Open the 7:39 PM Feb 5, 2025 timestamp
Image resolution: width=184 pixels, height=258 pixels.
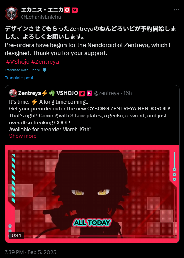30,252
